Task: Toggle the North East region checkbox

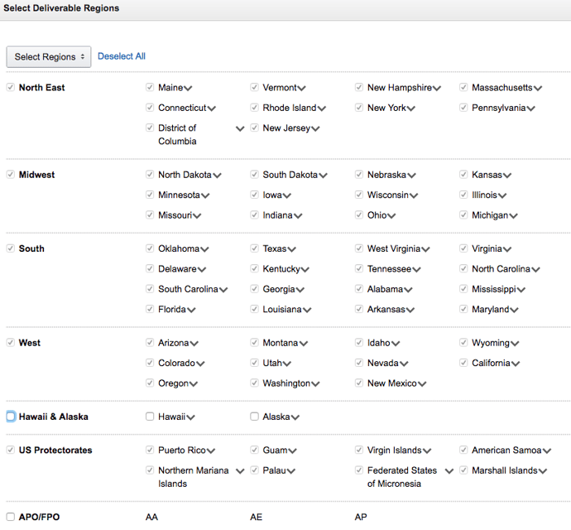Action: [x=11, y=88]
